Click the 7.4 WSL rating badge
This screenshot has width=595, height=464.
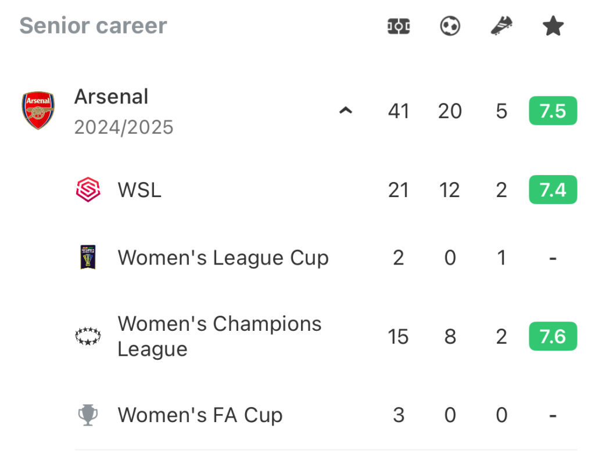point(553,190)
